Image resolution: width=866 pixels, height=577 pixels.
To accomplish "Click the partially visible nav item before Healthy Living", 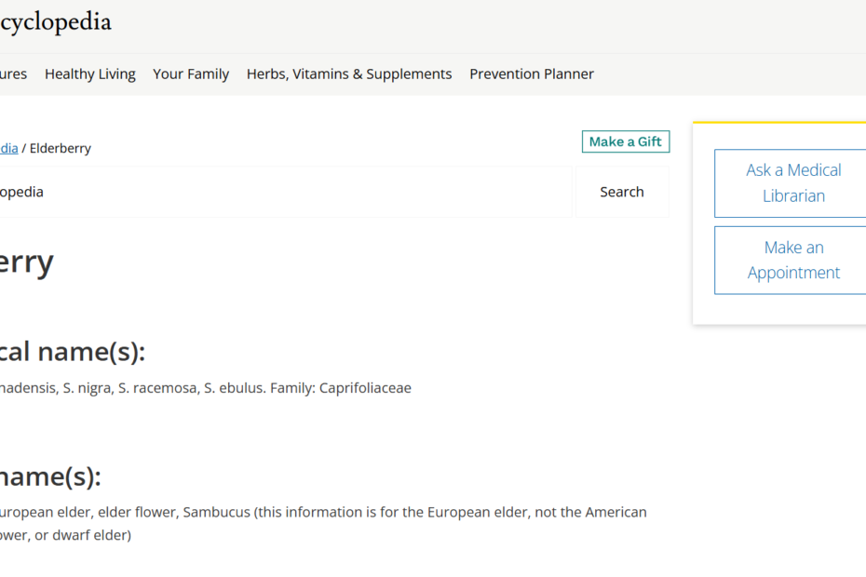I will coord(13,74).
